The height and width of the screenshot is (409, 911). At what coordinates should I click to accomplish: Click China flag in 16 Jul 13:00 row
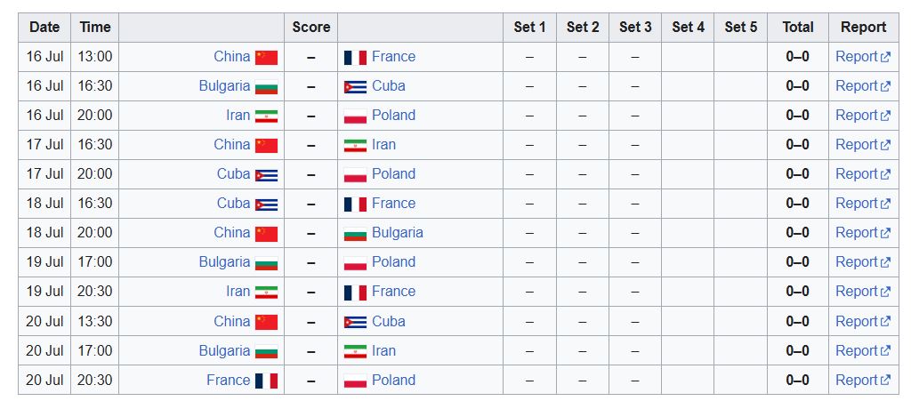click(x=266, y=58)
